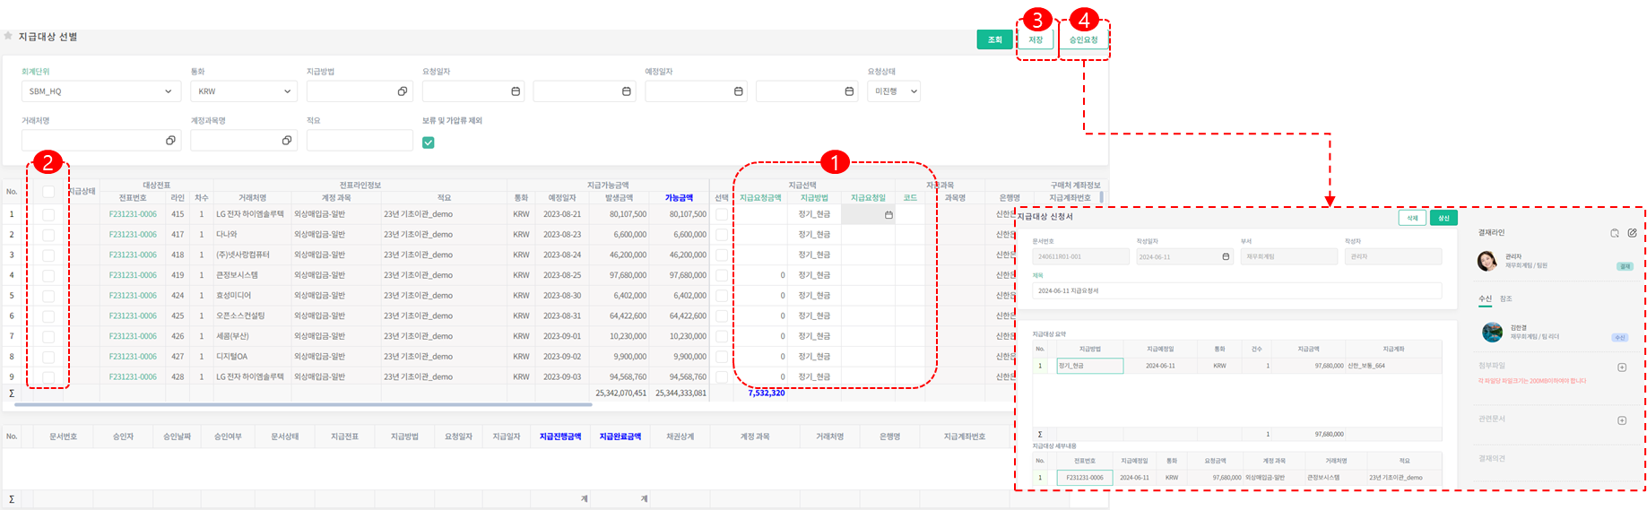Add attachment with 첨부파일 plus icon

point(1621,367)
